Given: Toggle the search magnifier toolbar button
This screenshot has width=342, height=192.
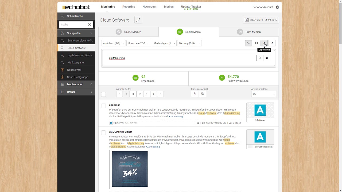Looking at the screenshot, I should [x=248, y=43].
